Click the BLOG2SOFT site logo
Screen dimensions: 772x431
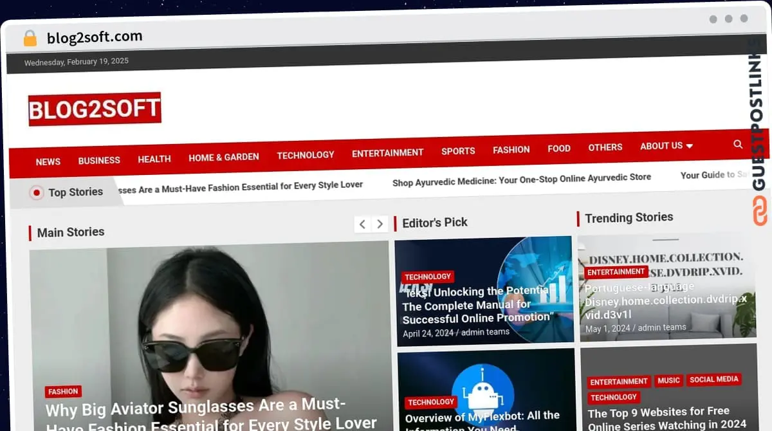(x=95, y=109)
